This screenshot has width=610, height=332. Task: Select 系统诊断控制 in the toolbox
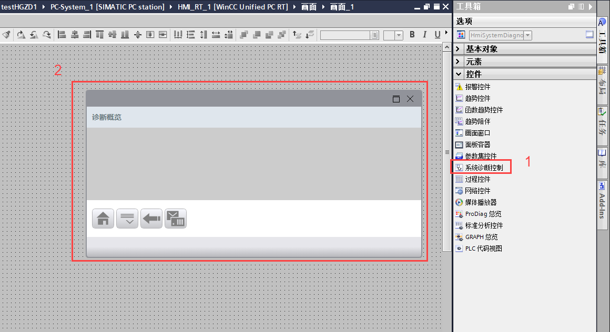tap(483, 168)
